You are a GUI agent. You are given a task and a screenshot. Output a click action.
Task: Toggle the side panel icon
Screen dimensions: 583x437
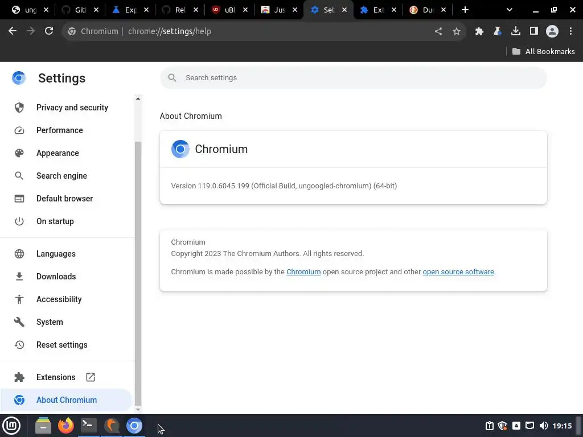point(534,31)
